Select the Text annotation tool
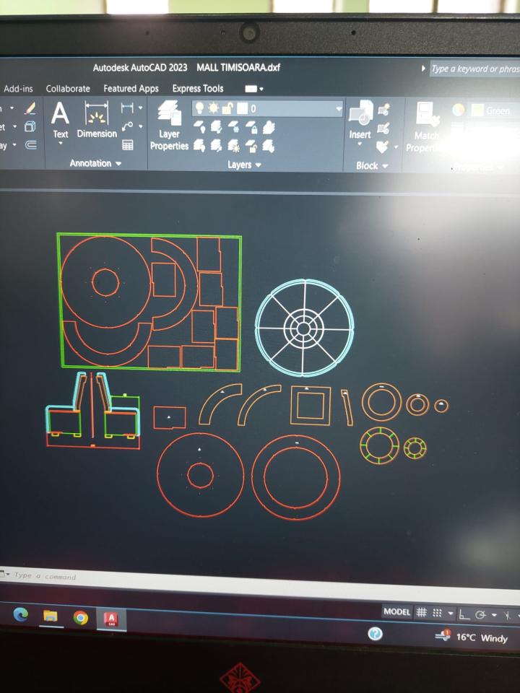Screen dimensions: 520x693 60,121
